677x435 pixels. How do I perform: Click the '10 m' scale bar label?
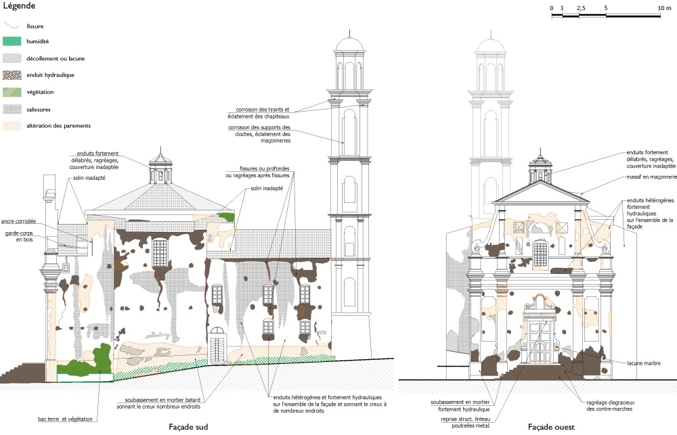(663, 7)
